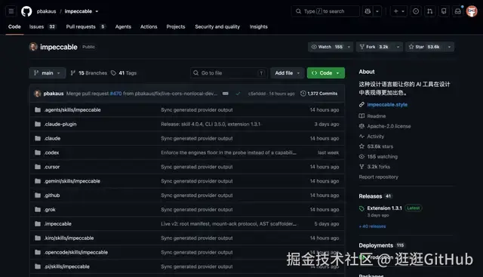The image size is (483, 277).
Task: Fork the impeccable repository
Action: click(x=375, y=47)
